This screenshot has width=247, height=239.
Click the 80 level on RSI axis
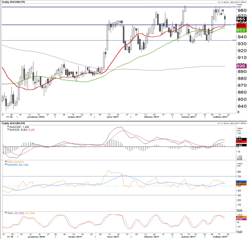click(x=239, y=172)
